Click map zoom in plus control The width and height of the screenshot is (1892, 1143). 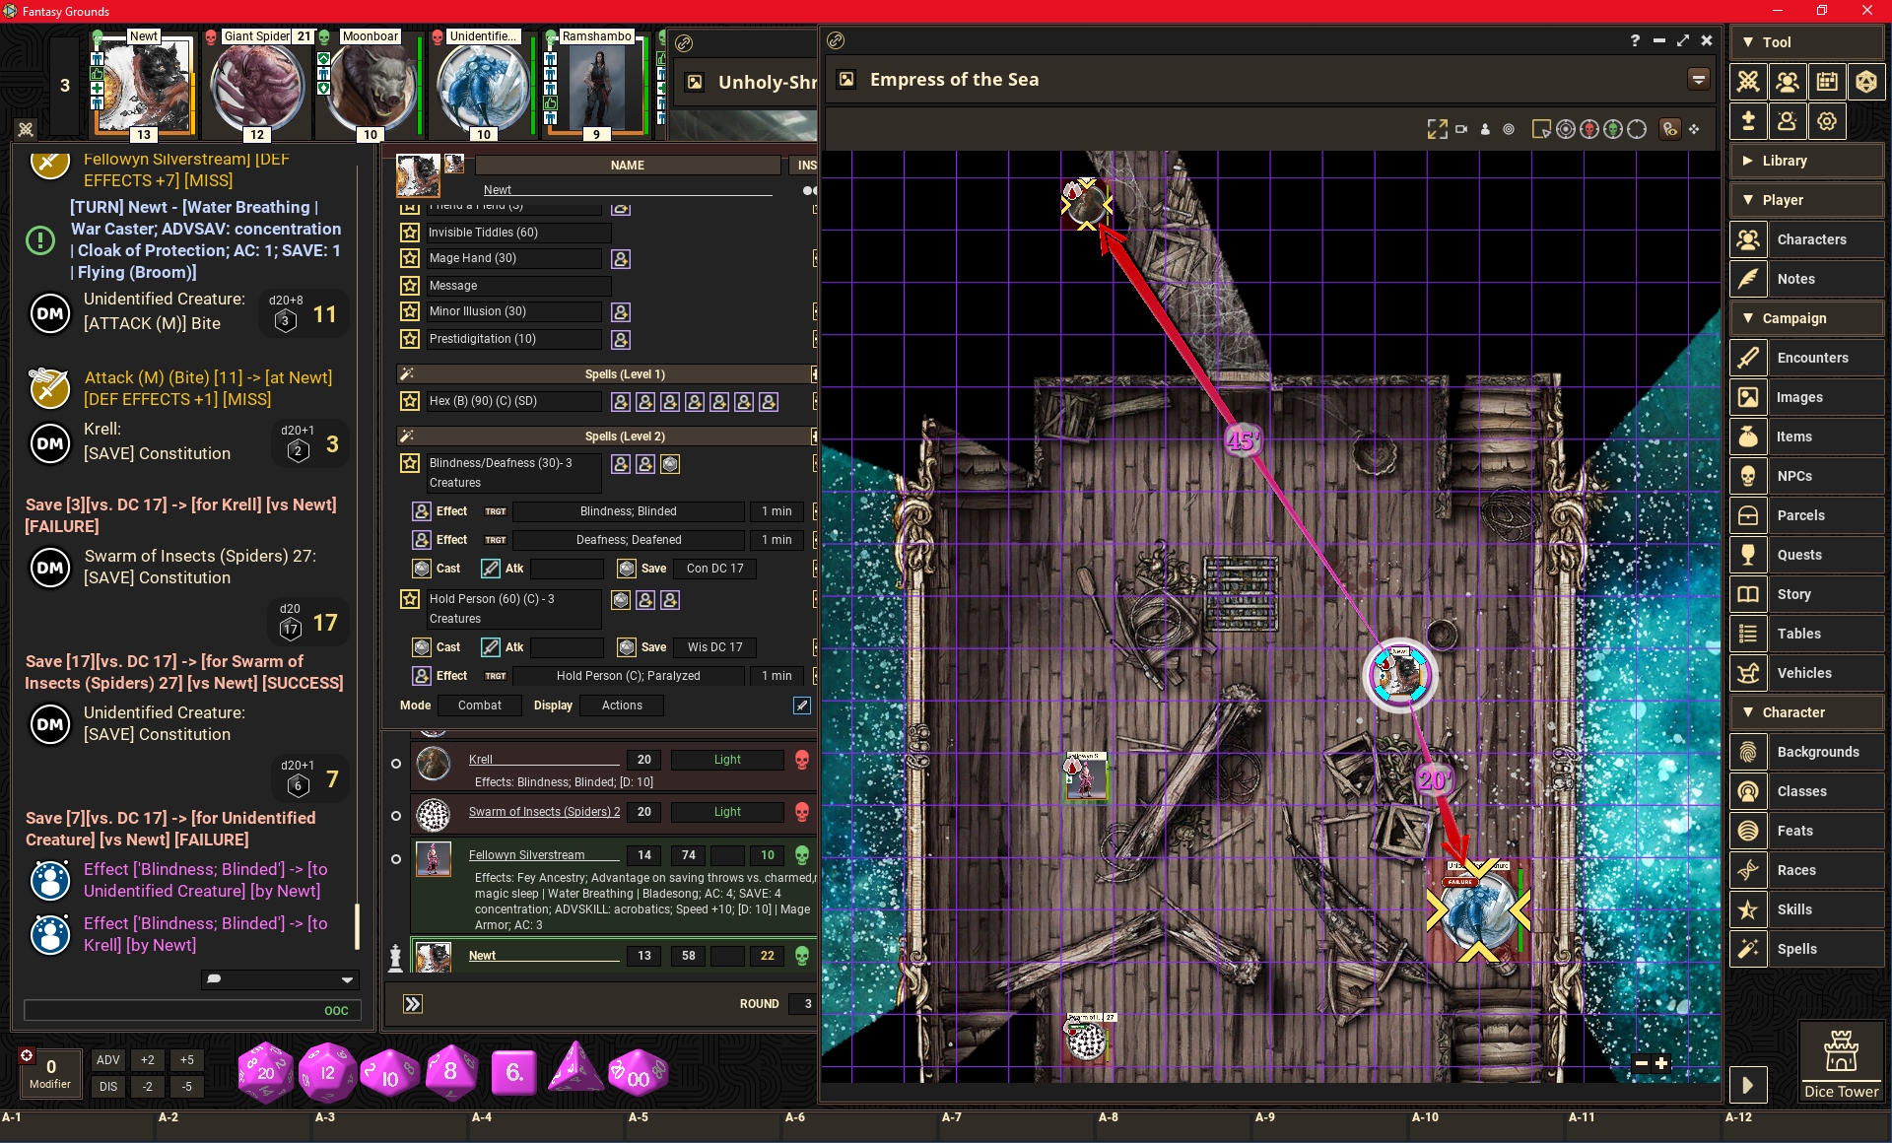1662,1063
